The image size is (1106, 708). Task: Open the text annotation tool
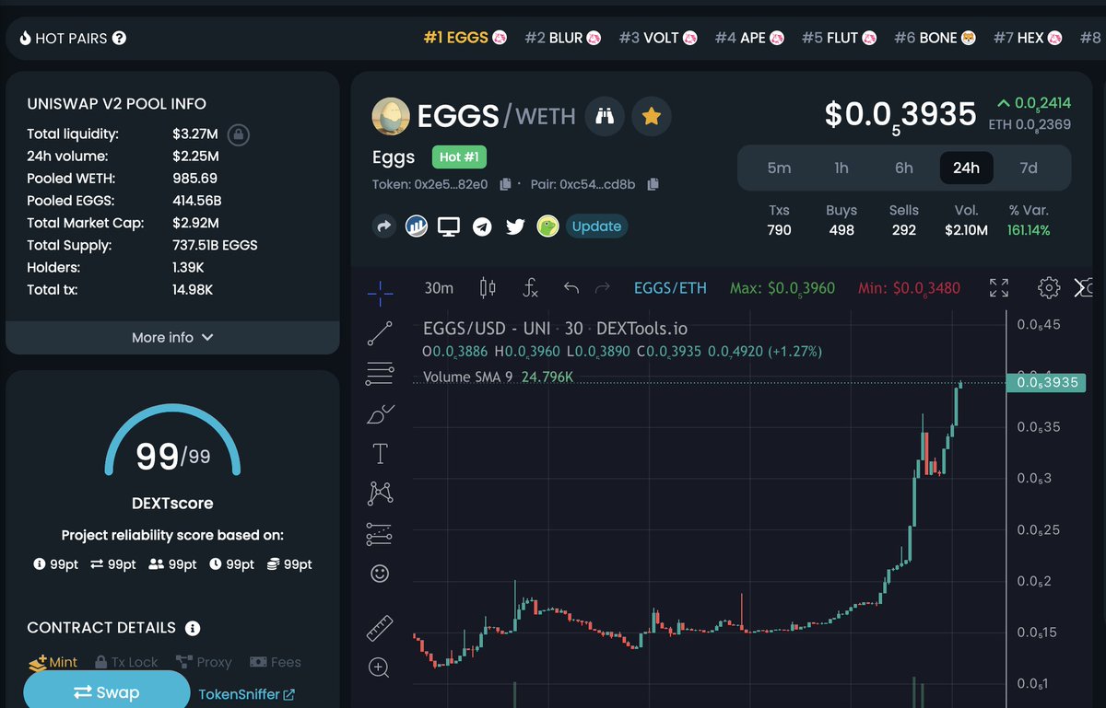(379, 452)
